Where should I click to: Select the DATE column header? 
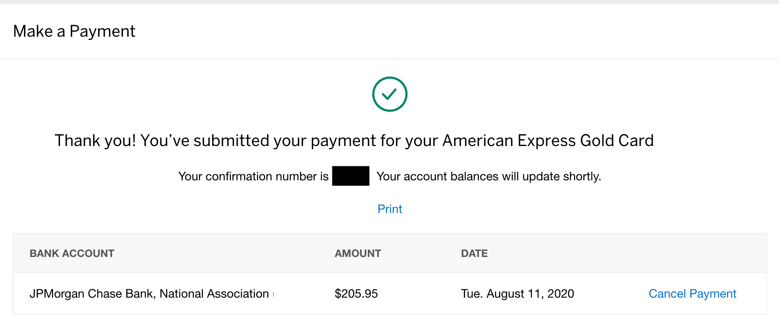474,253
